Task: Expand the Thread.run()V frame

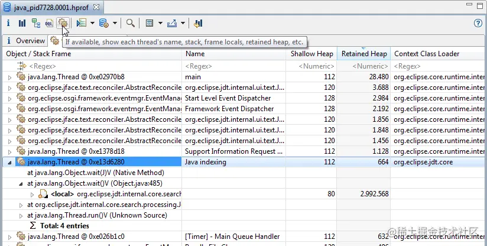Action: (x=21, y=216)
